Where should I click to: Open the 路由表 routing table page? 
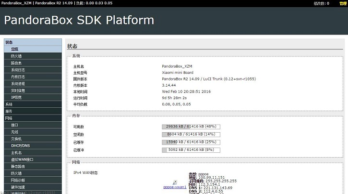(x=33, y=63)
